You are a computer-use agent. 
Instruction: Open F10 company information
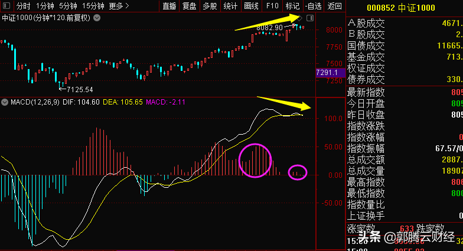(x=272, y=6)
